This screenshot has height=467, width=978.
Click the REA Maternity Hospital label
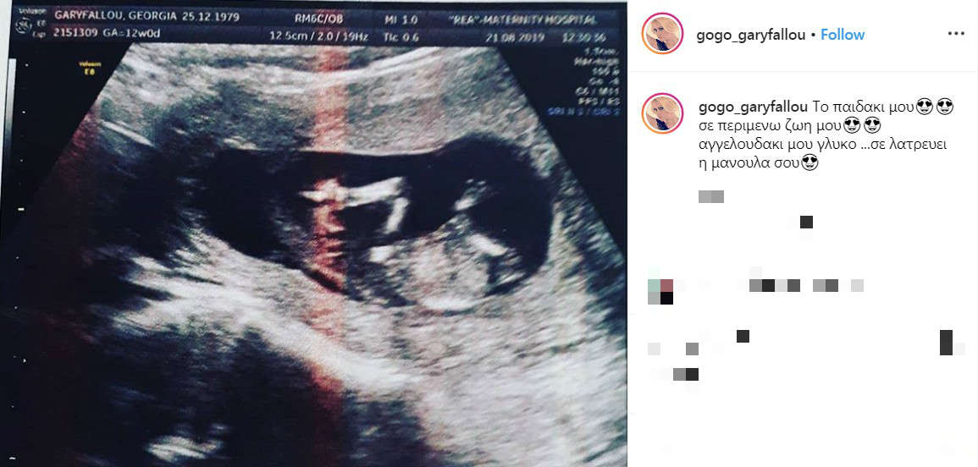(x=522, y=20)
